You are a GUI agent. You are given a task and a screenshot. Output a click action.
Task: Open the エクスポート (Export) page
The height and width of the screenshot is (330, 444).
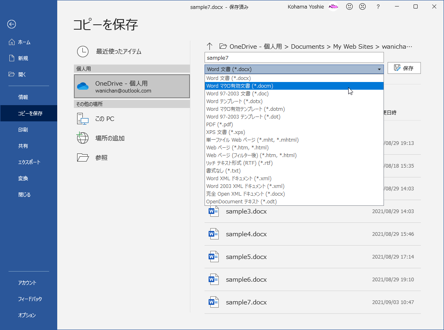pyautogui.click(x=28, y=162)
